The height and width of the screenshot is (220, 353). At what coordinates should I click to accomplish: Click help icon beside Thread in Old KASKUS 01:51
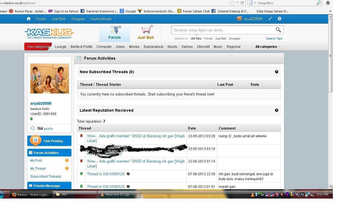[x=128, y=186]
